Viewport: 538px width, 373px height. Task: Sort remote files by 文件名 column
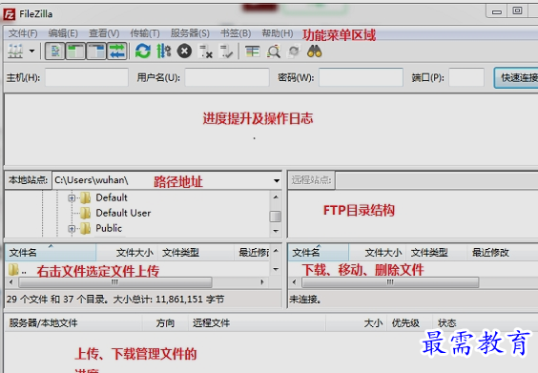tap(318, 253)
